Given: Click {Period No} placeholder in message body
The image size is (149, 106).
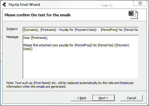Looking at the screenshot, I should (106, 45).
